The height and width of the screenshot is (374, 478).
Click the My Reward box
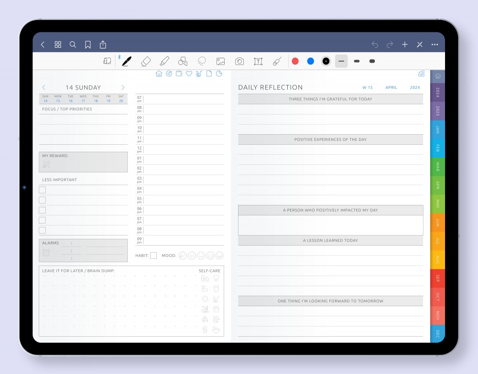(83, 162)
